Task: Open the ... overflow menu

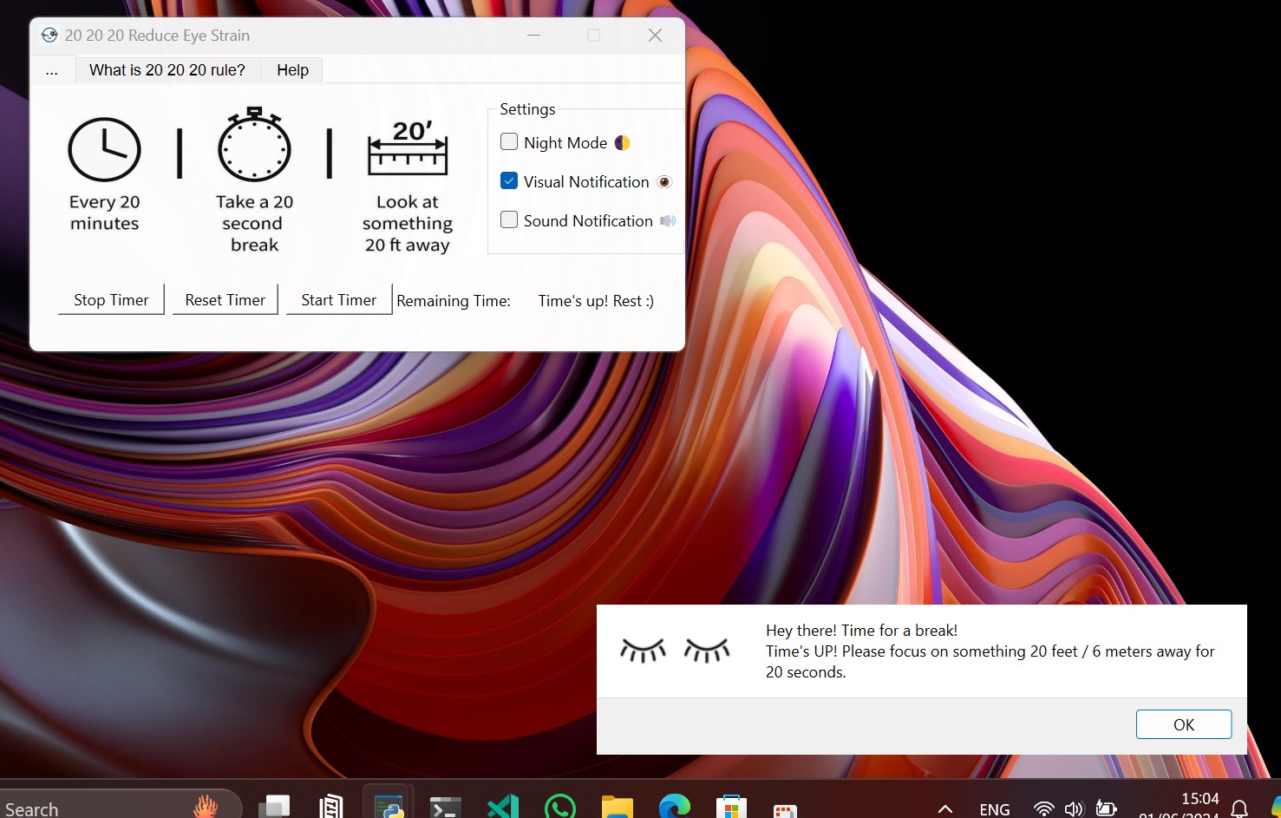Action: pos(53,69)
